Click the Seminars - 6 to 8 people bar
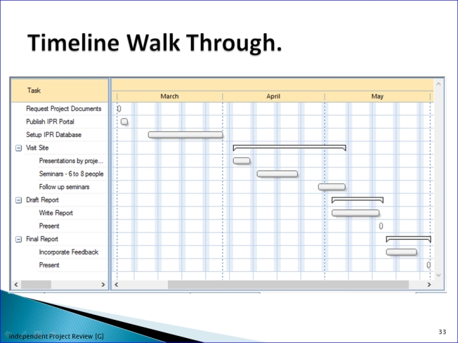 (277, 174)
